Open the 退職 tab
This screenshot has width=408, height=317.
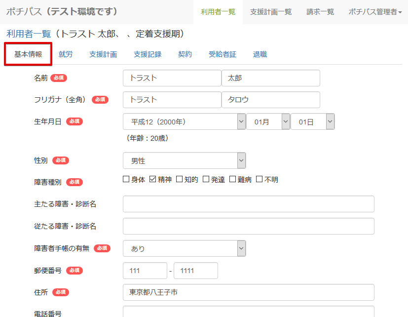click(260, 54)
